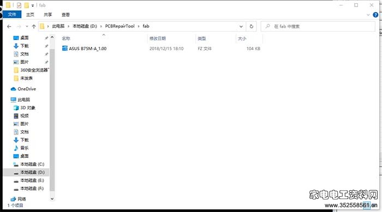The height and width of the screenshot is (212, 382).
Task: Sort by the 大小 column header
Action: click(x=242, y=39)
